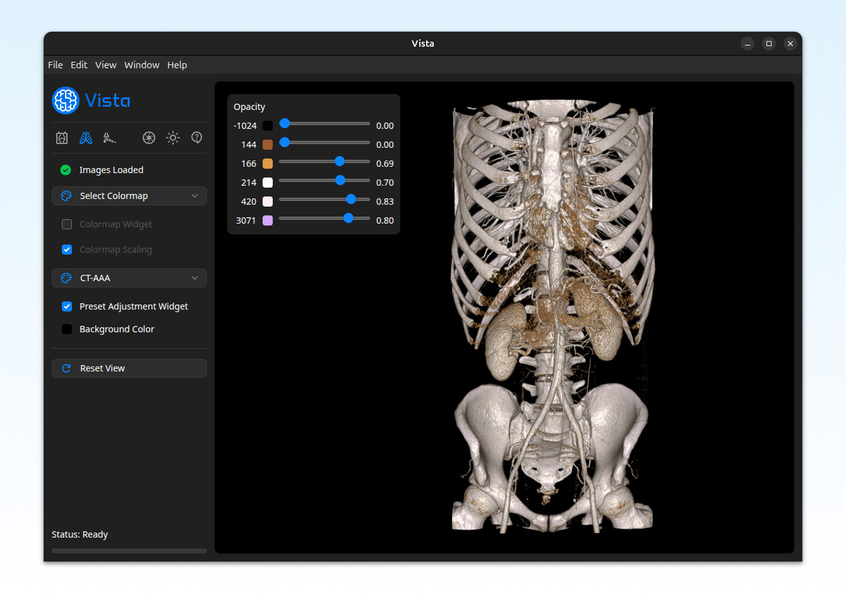Expand the CT-AAA preset dropdown
This screenshot has height=597, width=846.
(129, 278)
